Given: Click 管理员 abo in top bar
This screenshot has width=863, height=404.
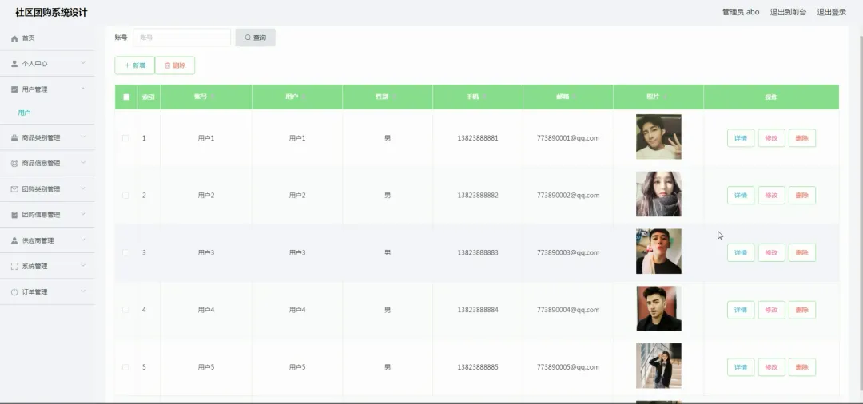Looking at the screenshot, I should pyautogui.click(x=740, y=12).
